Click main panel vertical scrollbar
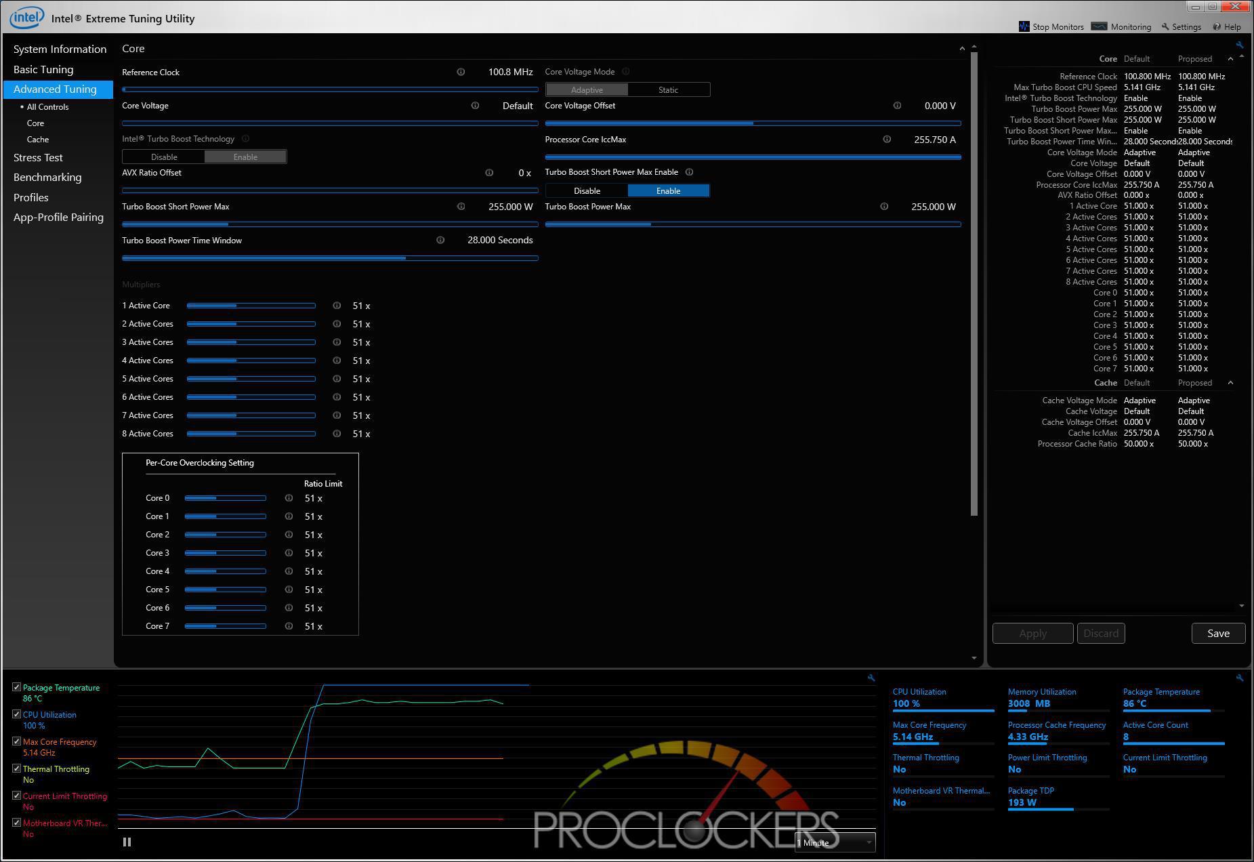Viewport: 1254px width, 862px height. [x=974, y=283]
